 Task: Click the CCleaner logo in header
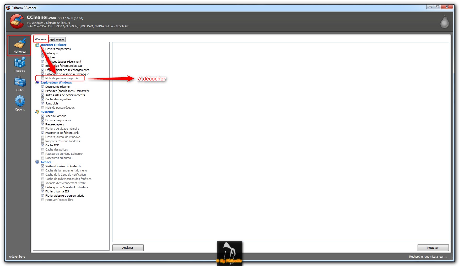point(17,21)
